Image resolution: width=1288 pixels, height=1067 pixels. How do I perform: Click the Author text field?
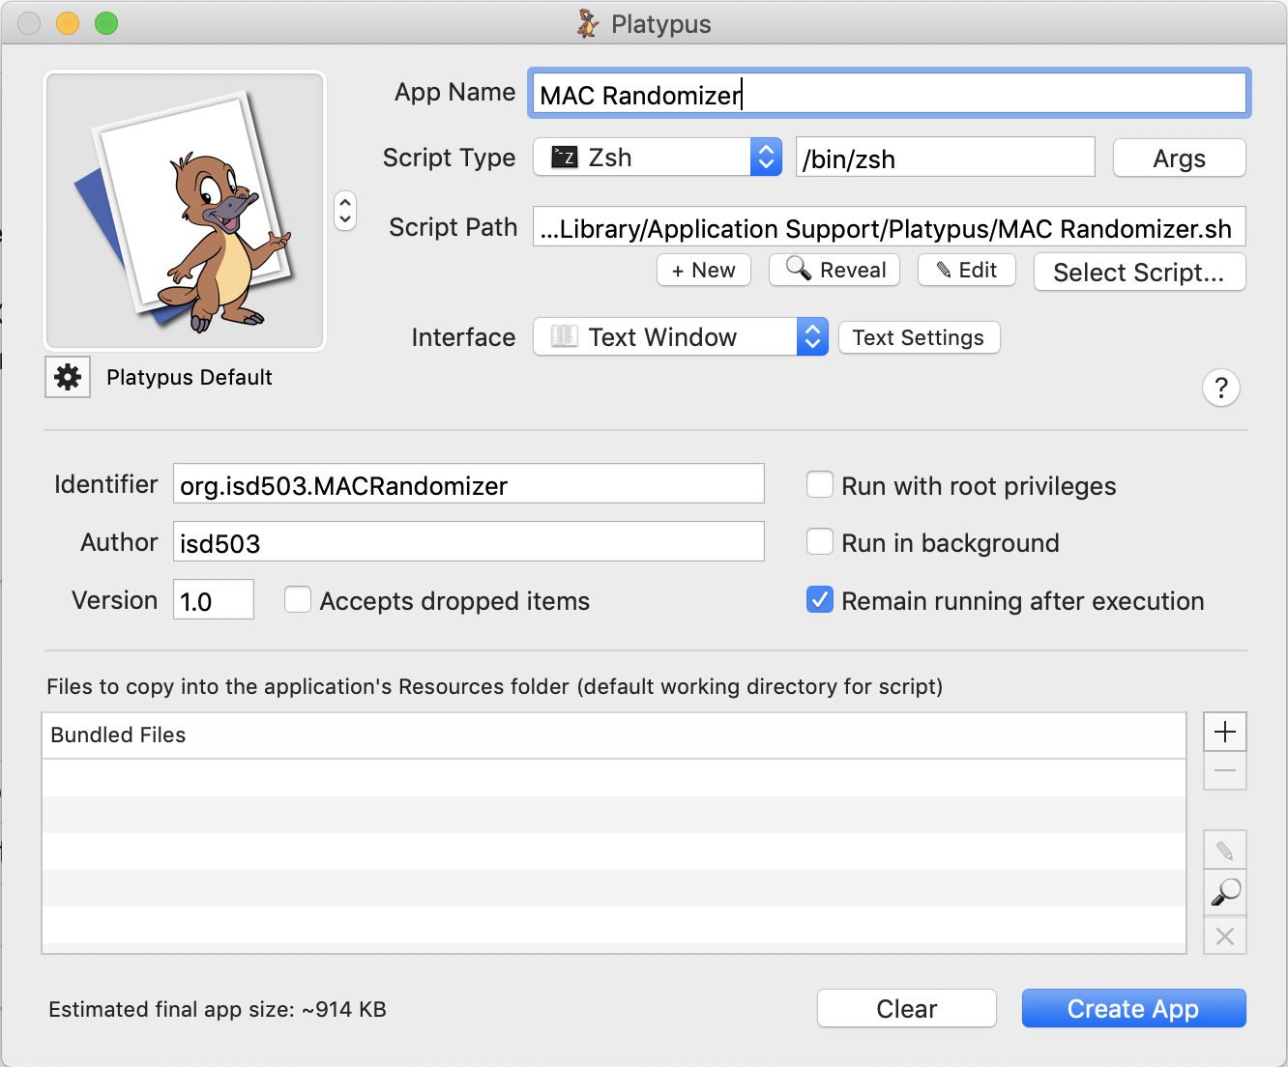(469, 542)
